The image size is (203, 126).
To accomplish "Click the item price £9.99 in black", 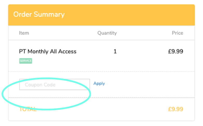I will [175, 52].
